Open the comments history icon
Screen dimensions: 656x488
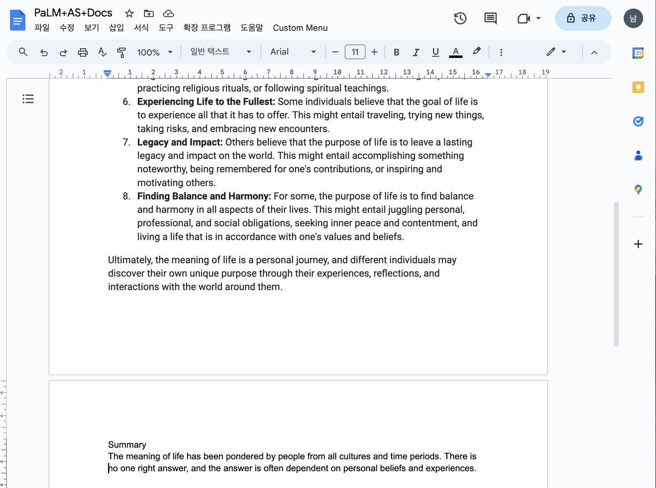490,18
